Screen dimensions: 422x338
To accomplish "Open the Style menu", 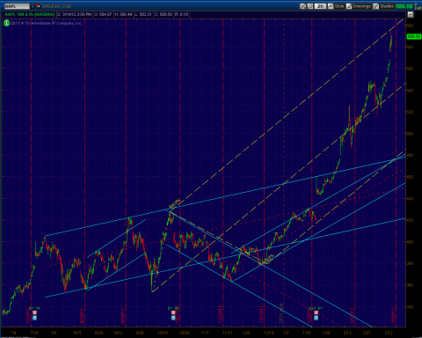I will [336, 6].
